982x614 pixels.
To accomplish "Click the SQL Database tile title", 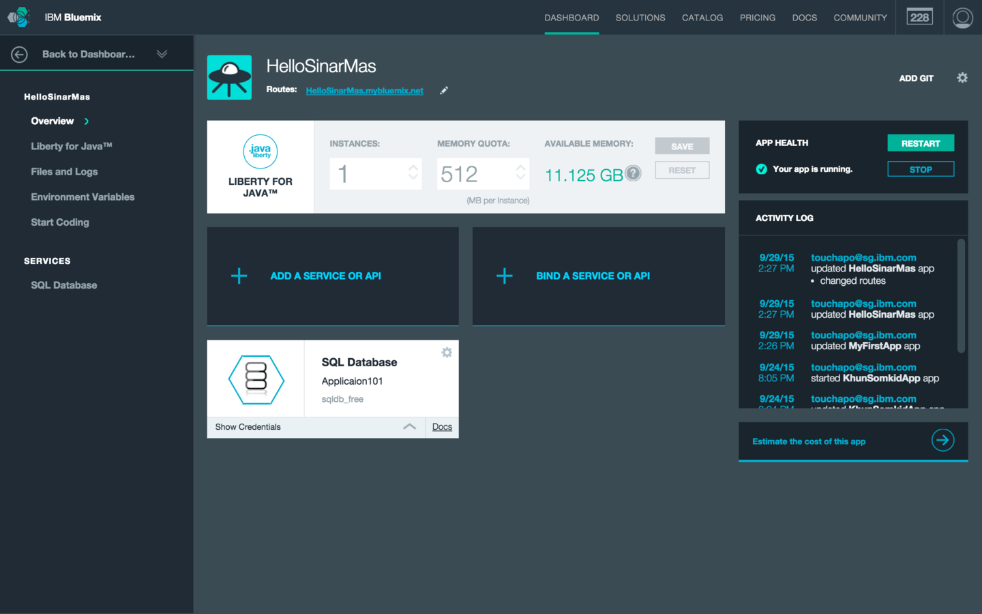I will [x=359, y=362].
